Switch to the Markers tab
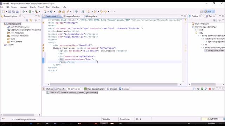The height and width of the screenshot is (126, 225). (48, 89)
